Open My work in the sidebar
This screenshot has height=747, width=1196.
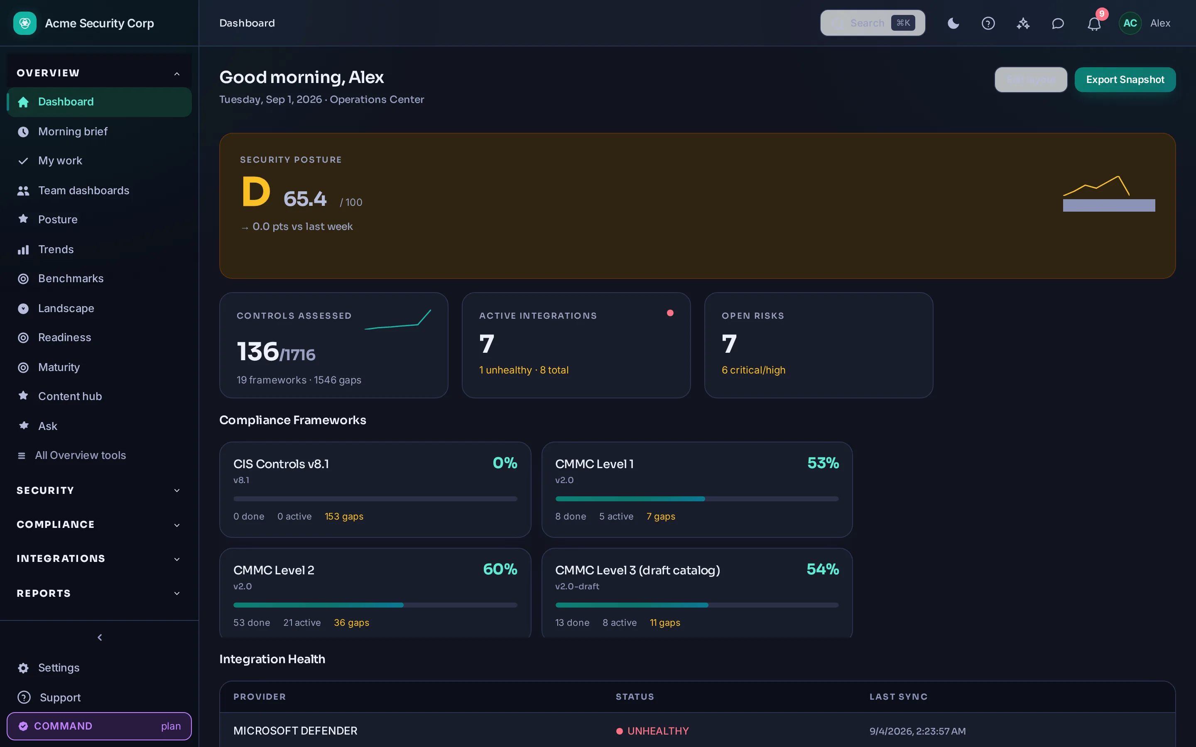[x=99, y=161]
